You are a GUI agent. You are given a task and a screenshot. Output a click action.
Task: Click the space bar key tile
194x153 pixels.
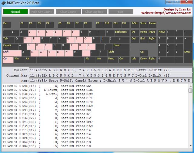[61, 60]
